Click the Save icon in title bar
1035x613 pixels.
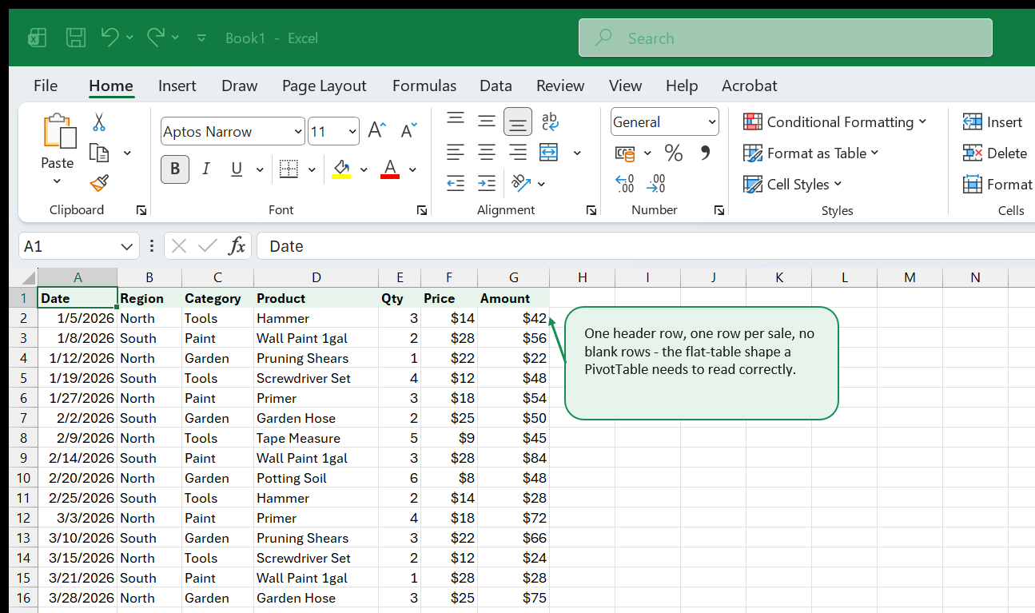tap(76, 38)
